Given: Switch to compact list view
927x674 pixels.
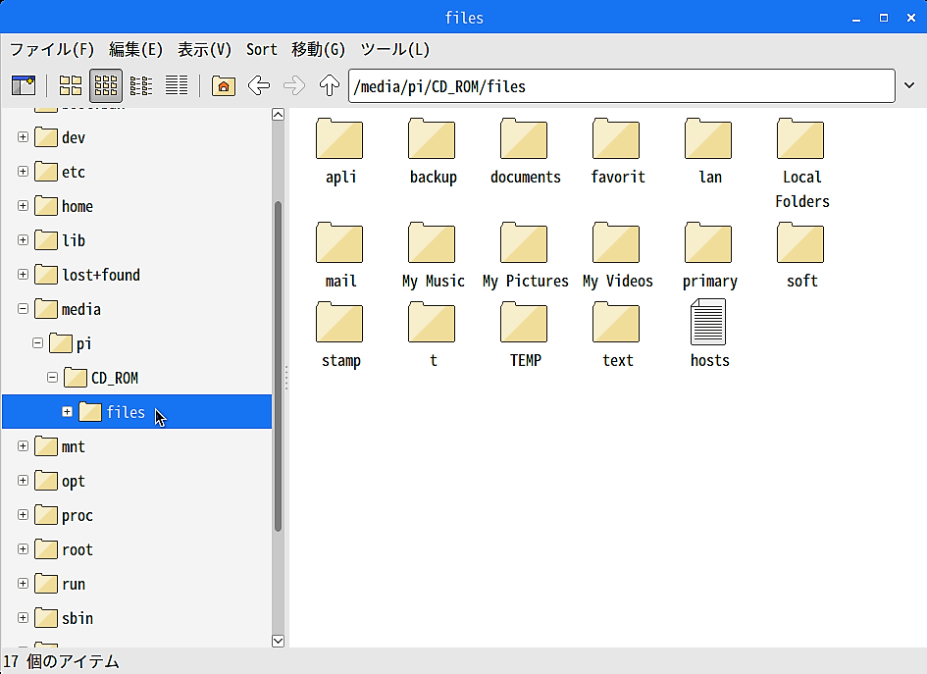Looking at the screenshot, I should pyautogui.click(x=141, y=85).
